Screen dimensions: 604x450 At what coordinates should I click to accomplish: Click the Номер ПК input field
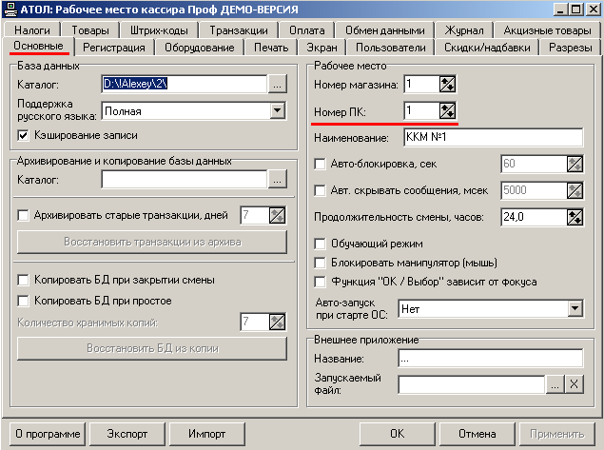(x=421, y=111)
